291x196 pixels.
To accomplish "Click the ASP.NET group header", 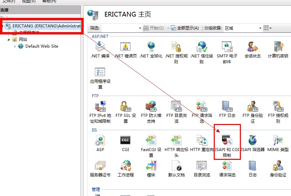I will pos(100,36).
